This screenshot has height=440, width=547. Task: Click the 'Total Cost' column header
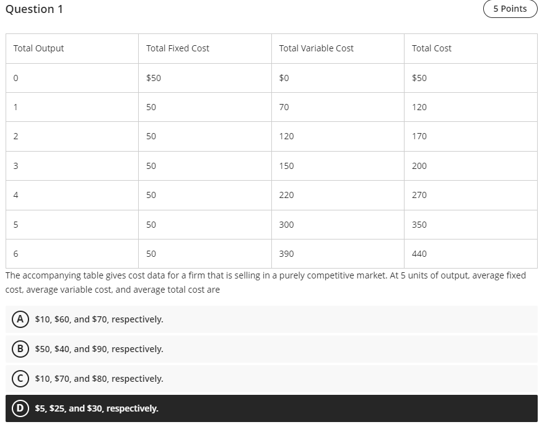point(432,48)
